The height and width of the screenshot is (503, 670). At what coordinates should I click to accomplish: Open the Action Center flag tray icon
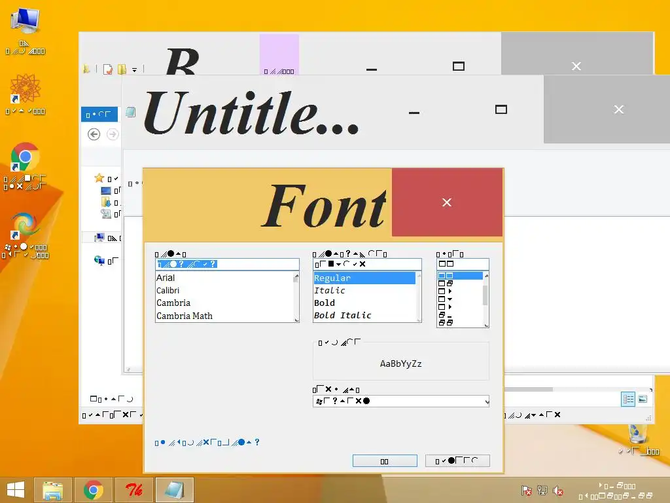(527, 491)
